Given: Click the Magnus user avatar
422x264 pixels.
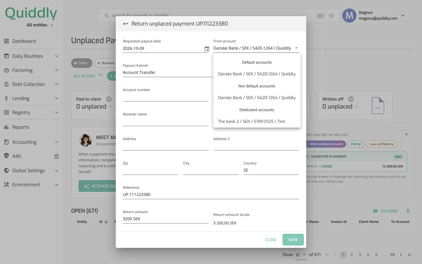Looking at the screenshot, I should pyautogui.click(x=349, y=16).
